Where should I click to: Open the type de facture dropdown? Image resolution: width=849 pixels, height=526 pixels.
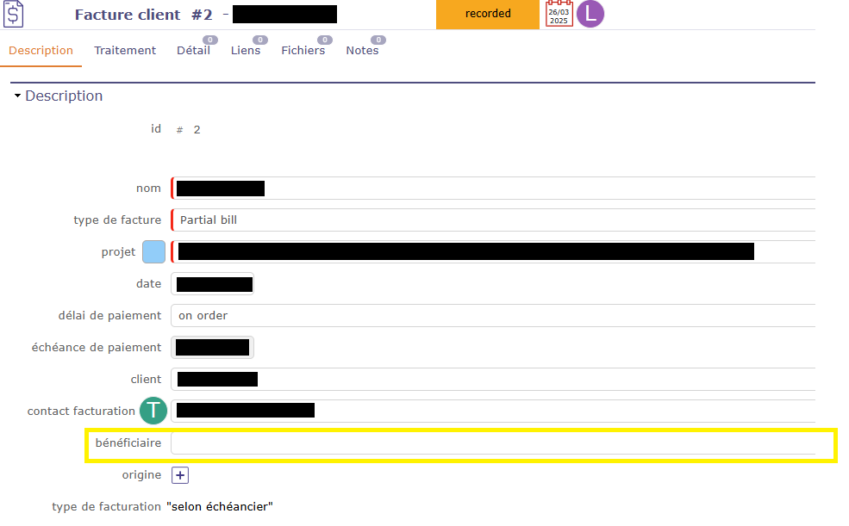click(x=491, y=220)
